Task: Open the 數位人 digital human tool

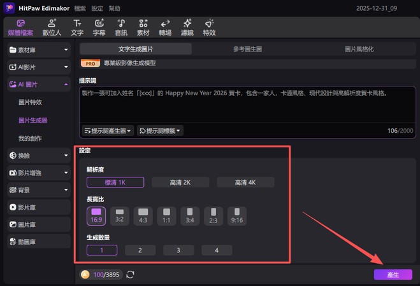Action: tap(52, 27)
